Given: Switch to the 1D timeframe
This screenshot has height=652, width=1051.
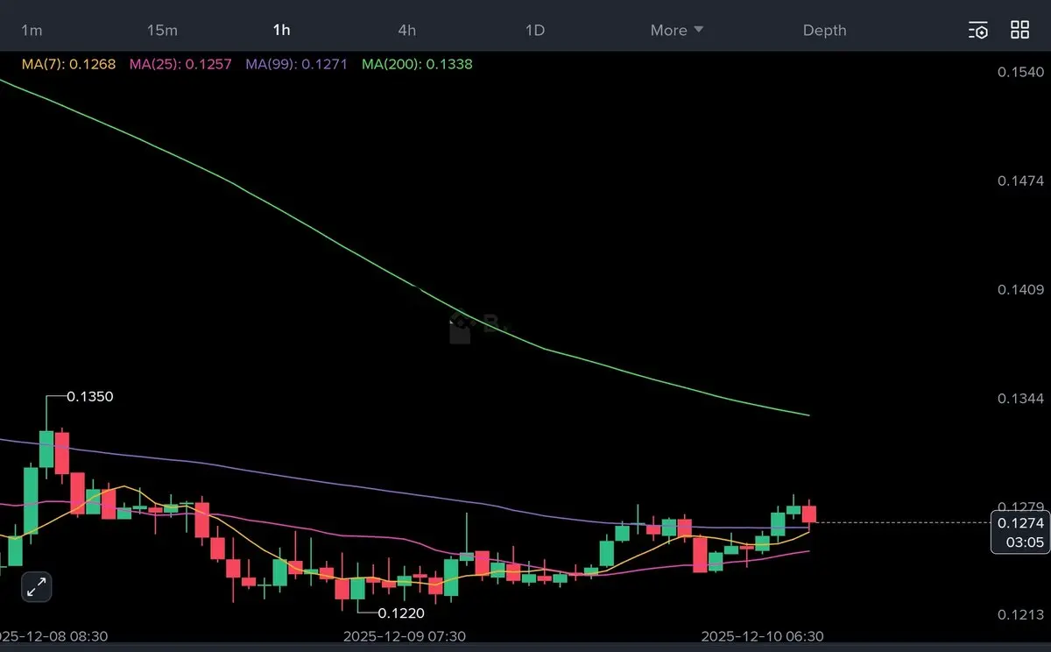Looking at the screenshot, I should [x=535, y=30].
